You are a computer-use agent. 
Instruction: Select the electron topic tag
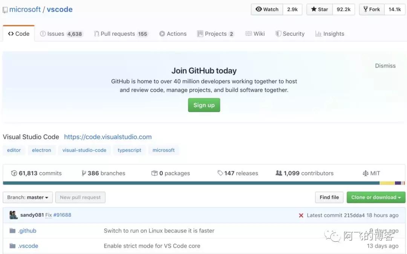click(x=41, y=150)
